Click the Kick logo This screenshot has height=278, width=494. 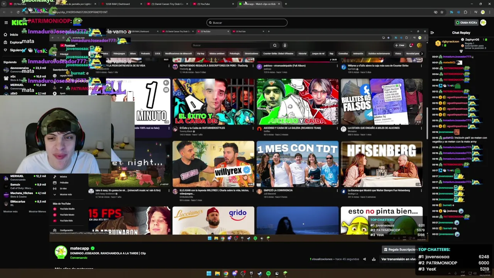coord(19,23)
